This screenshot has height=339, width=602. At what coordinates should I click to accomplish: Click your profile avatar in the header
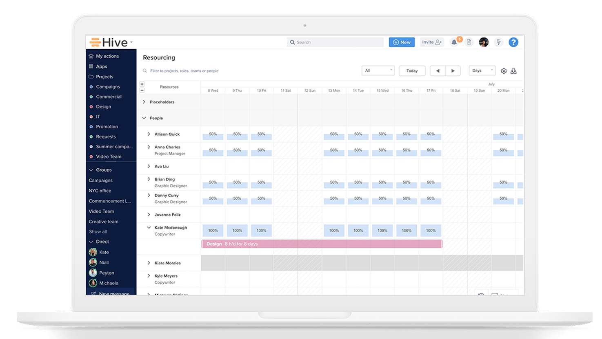(484, 42)
